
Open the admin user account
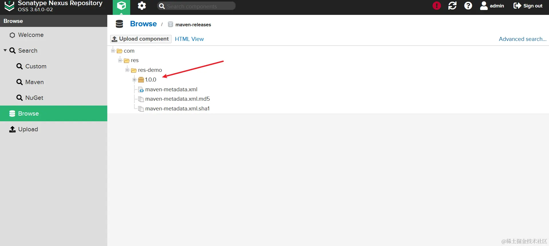coord(492,6)
